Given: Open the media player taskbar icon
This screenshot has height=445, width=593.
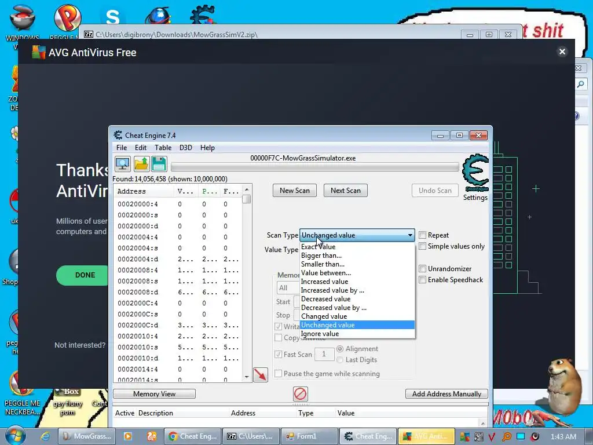Looking at the screenshot, I should coord(128,436).
